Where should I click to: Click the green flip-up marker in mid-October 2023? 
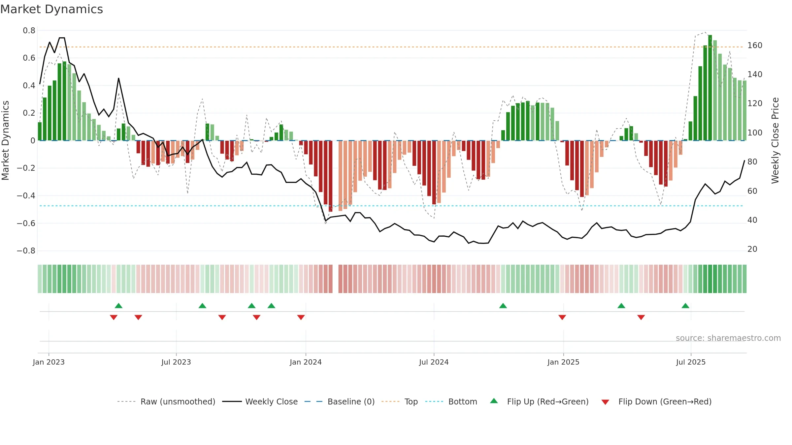tap(251, 306)
